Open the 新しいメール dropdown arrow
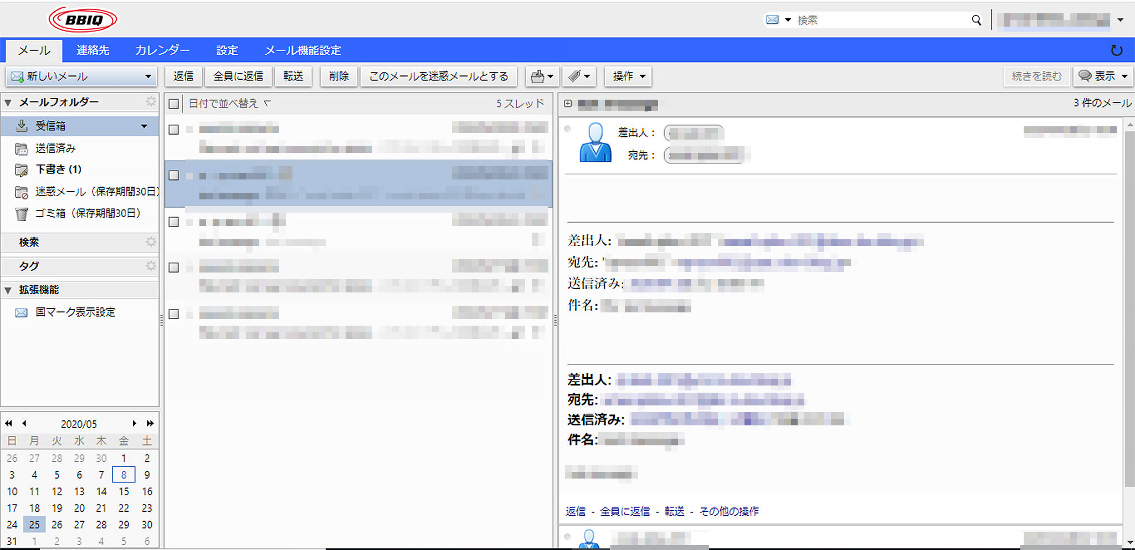The height and width of the screenshot is (550, 1135). tap(148, 76)
